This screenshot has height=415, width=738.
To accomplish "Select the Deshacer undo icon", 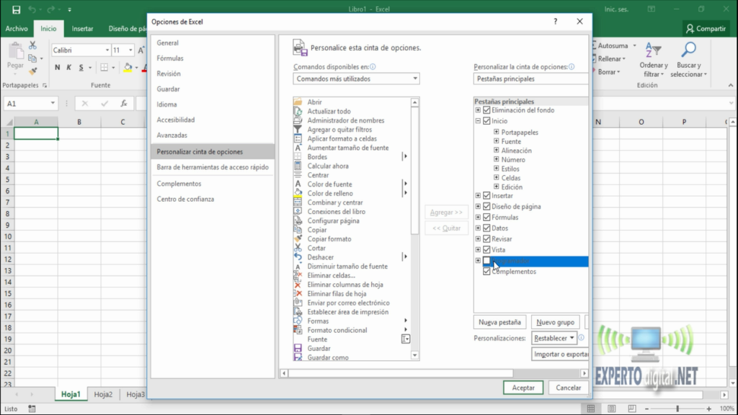I will 299,257.
